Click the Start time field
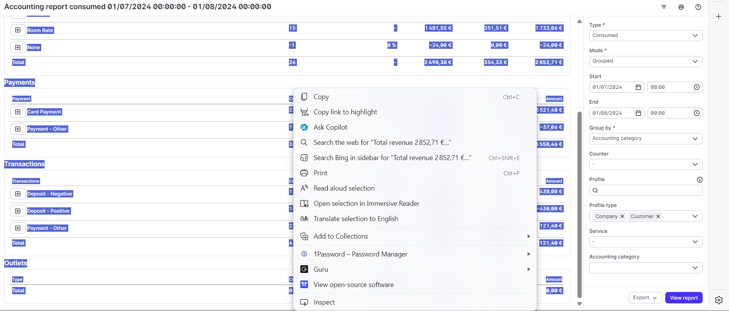 675,87
